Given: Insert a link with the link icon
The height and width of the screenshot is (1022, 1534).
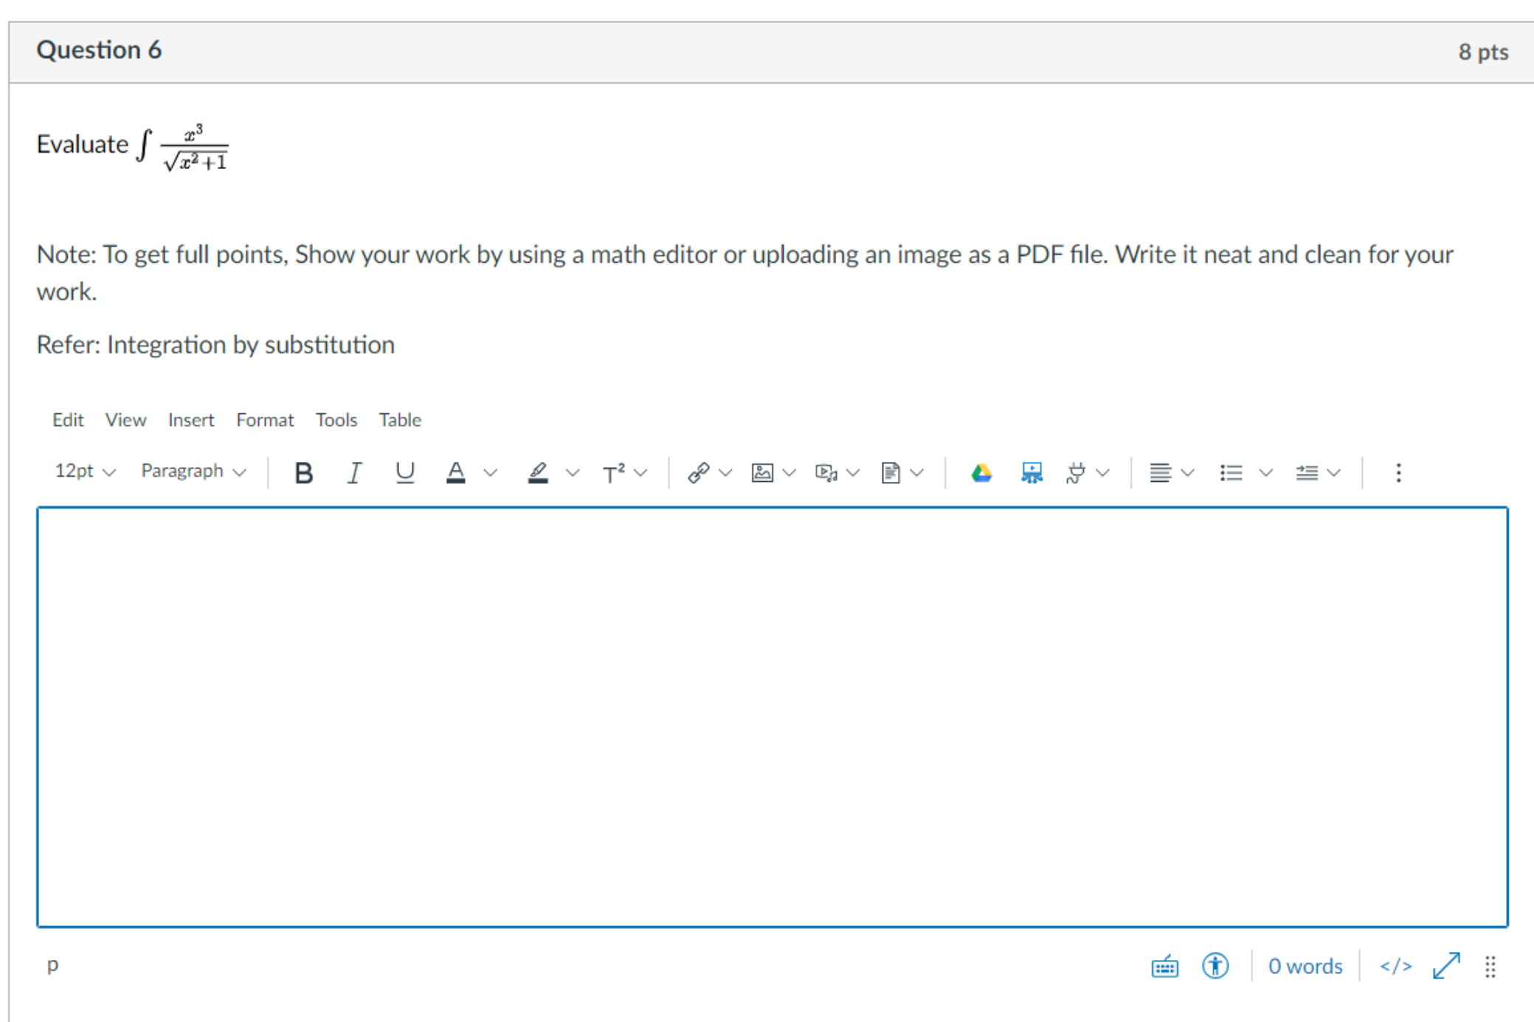Looking at the screenshot, I should [698, 472].
